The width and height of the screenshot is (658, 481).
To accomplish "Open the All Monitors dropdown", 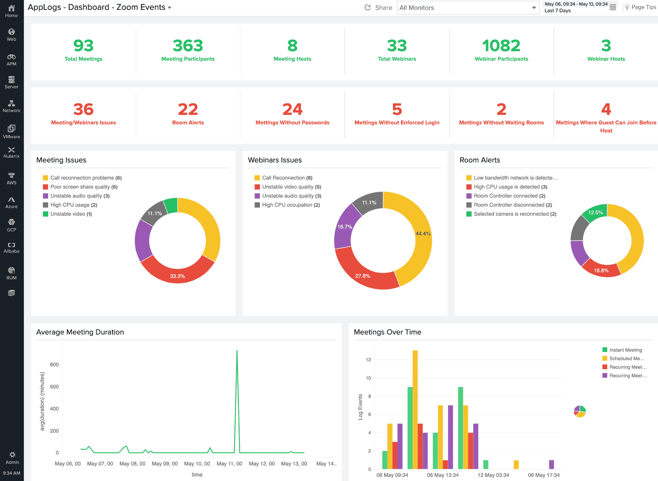I will (468, 7).
